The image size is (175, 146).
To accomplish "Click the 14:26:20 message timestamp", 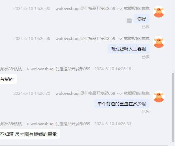I will tap(32, 93).
